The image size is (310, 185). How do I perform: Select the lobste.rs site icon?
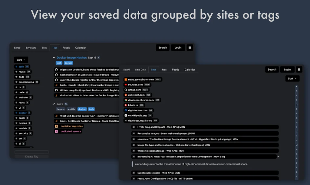coord(126,105)
